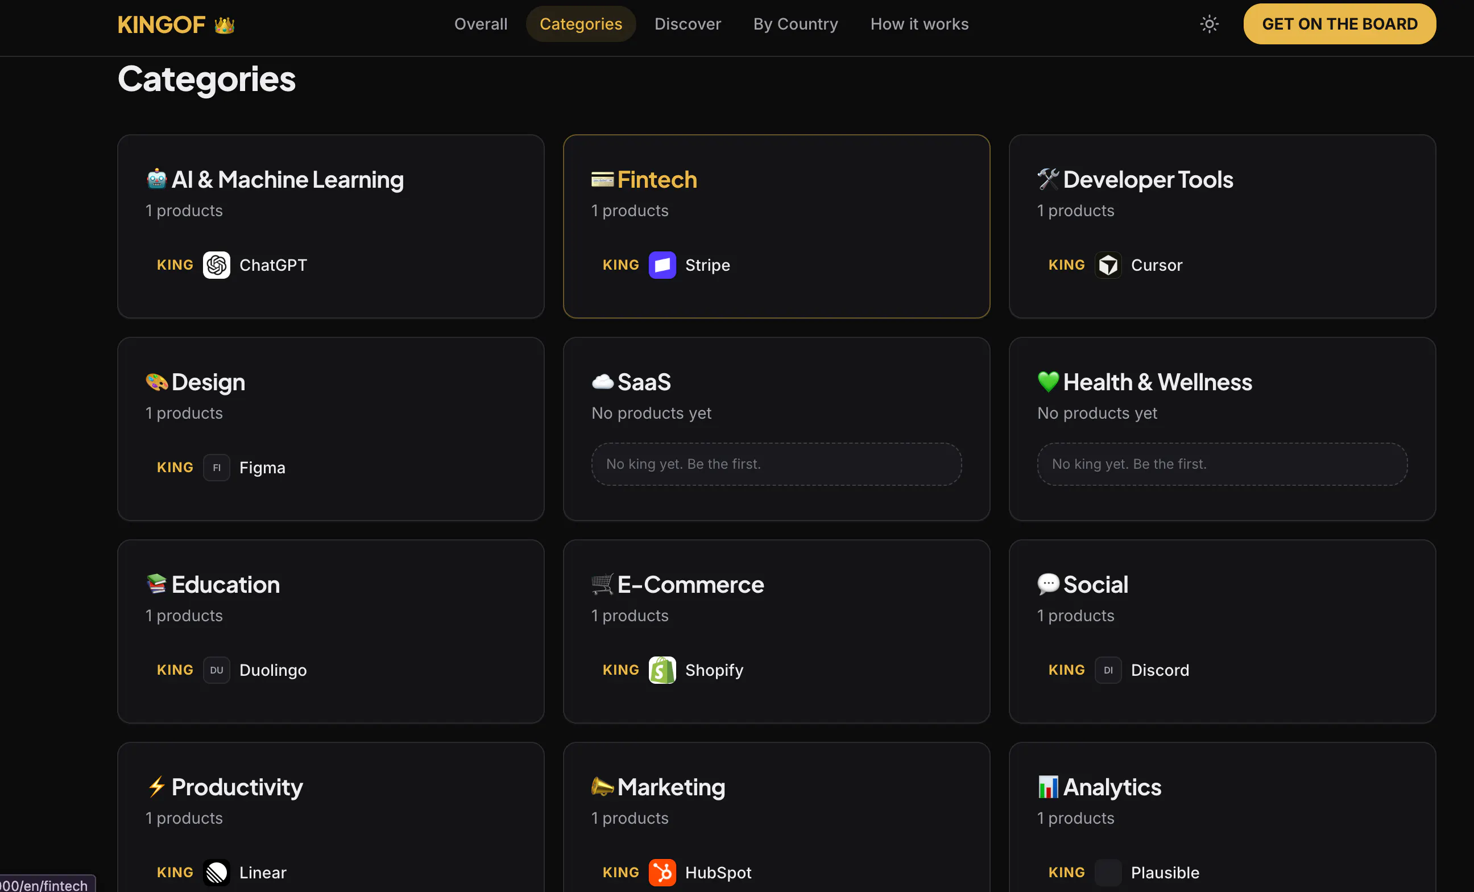This screenshot has height=892, width=1474.
Task: Click the hammer-wrench emoji beside Developer Tools
Action: 1048,179
